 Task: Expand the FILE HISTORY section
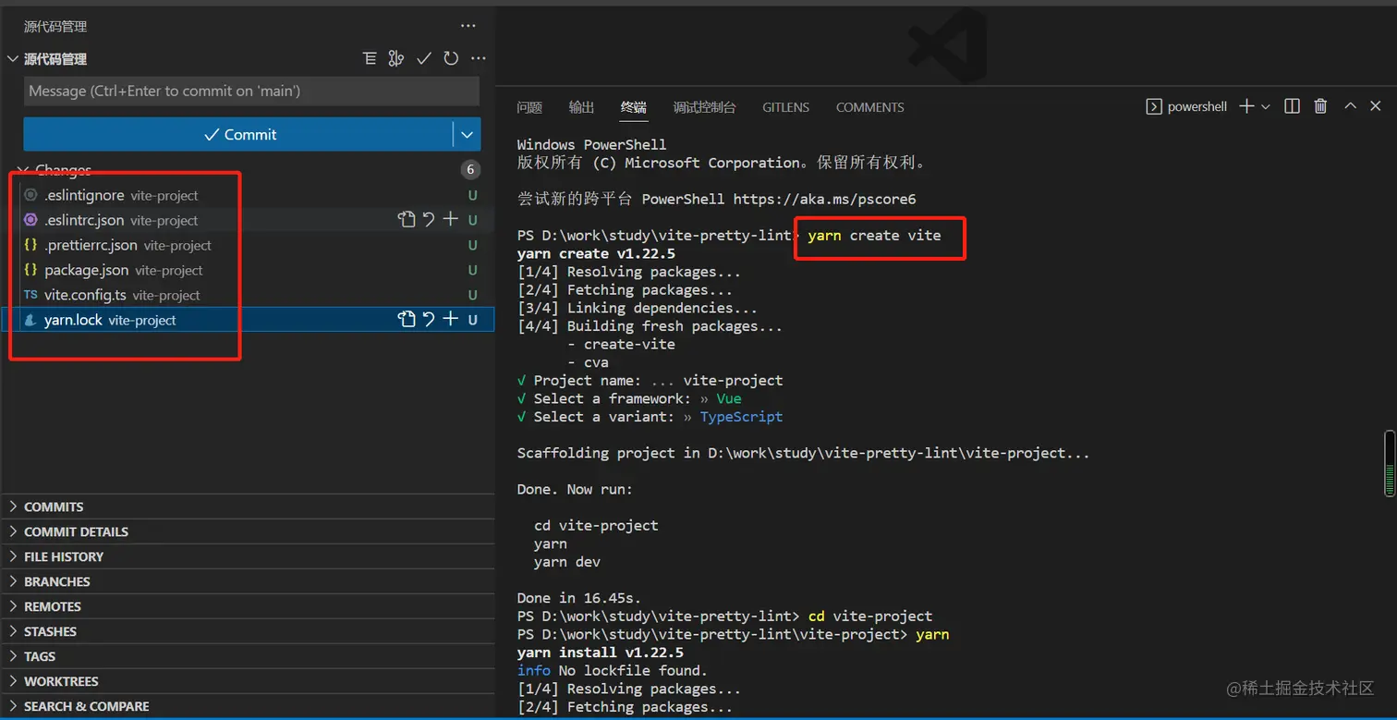coord(248,556)
